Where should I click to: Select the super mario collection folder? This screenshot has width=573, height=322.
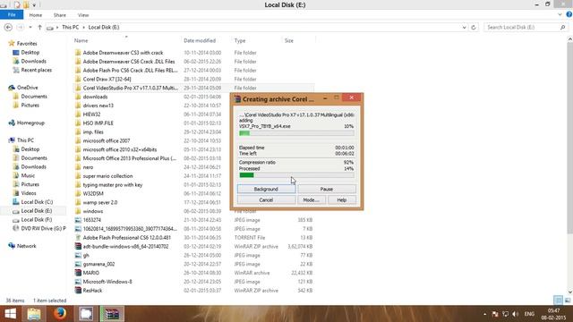107,176
